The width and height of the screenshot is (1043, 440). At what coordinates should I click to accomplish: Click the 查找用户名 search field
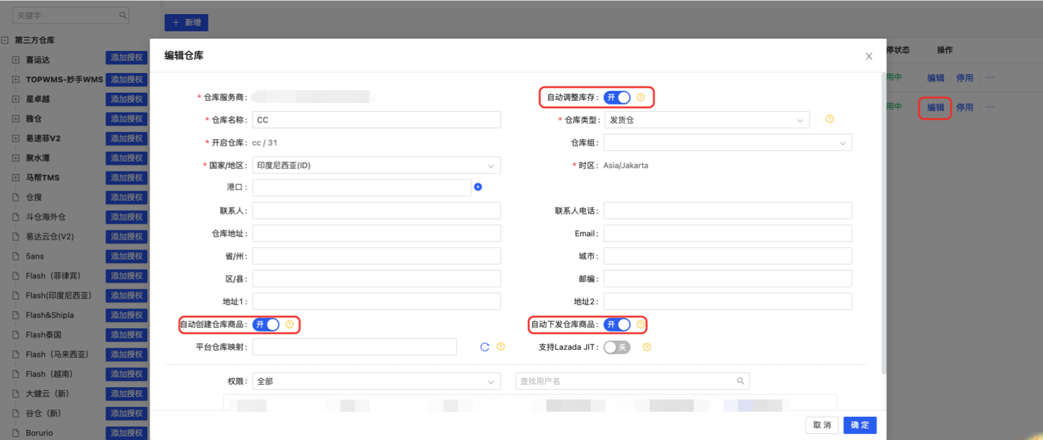[x=632, y=382]
